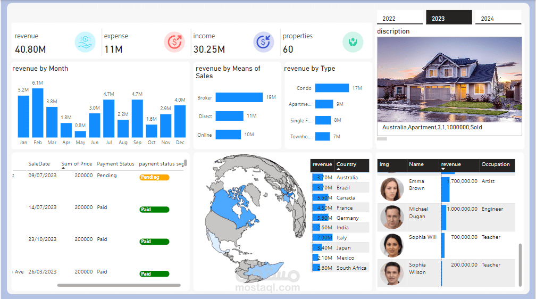Select the France row
The image size is (536, 299).
click(340, 207)
